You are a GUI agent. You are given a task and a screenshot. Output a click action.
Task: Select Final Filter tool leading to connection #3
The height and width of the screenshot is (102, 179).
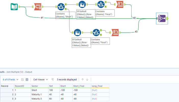point(96,33)
